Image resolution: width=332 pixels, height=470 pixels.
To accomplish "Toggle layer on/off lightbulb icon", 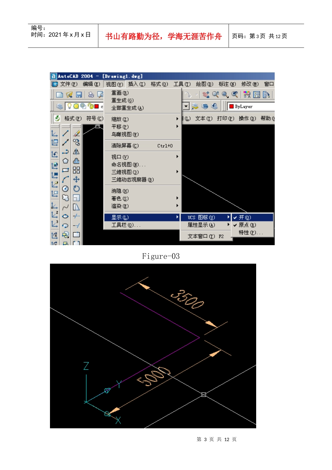I will tap(70, 106).
